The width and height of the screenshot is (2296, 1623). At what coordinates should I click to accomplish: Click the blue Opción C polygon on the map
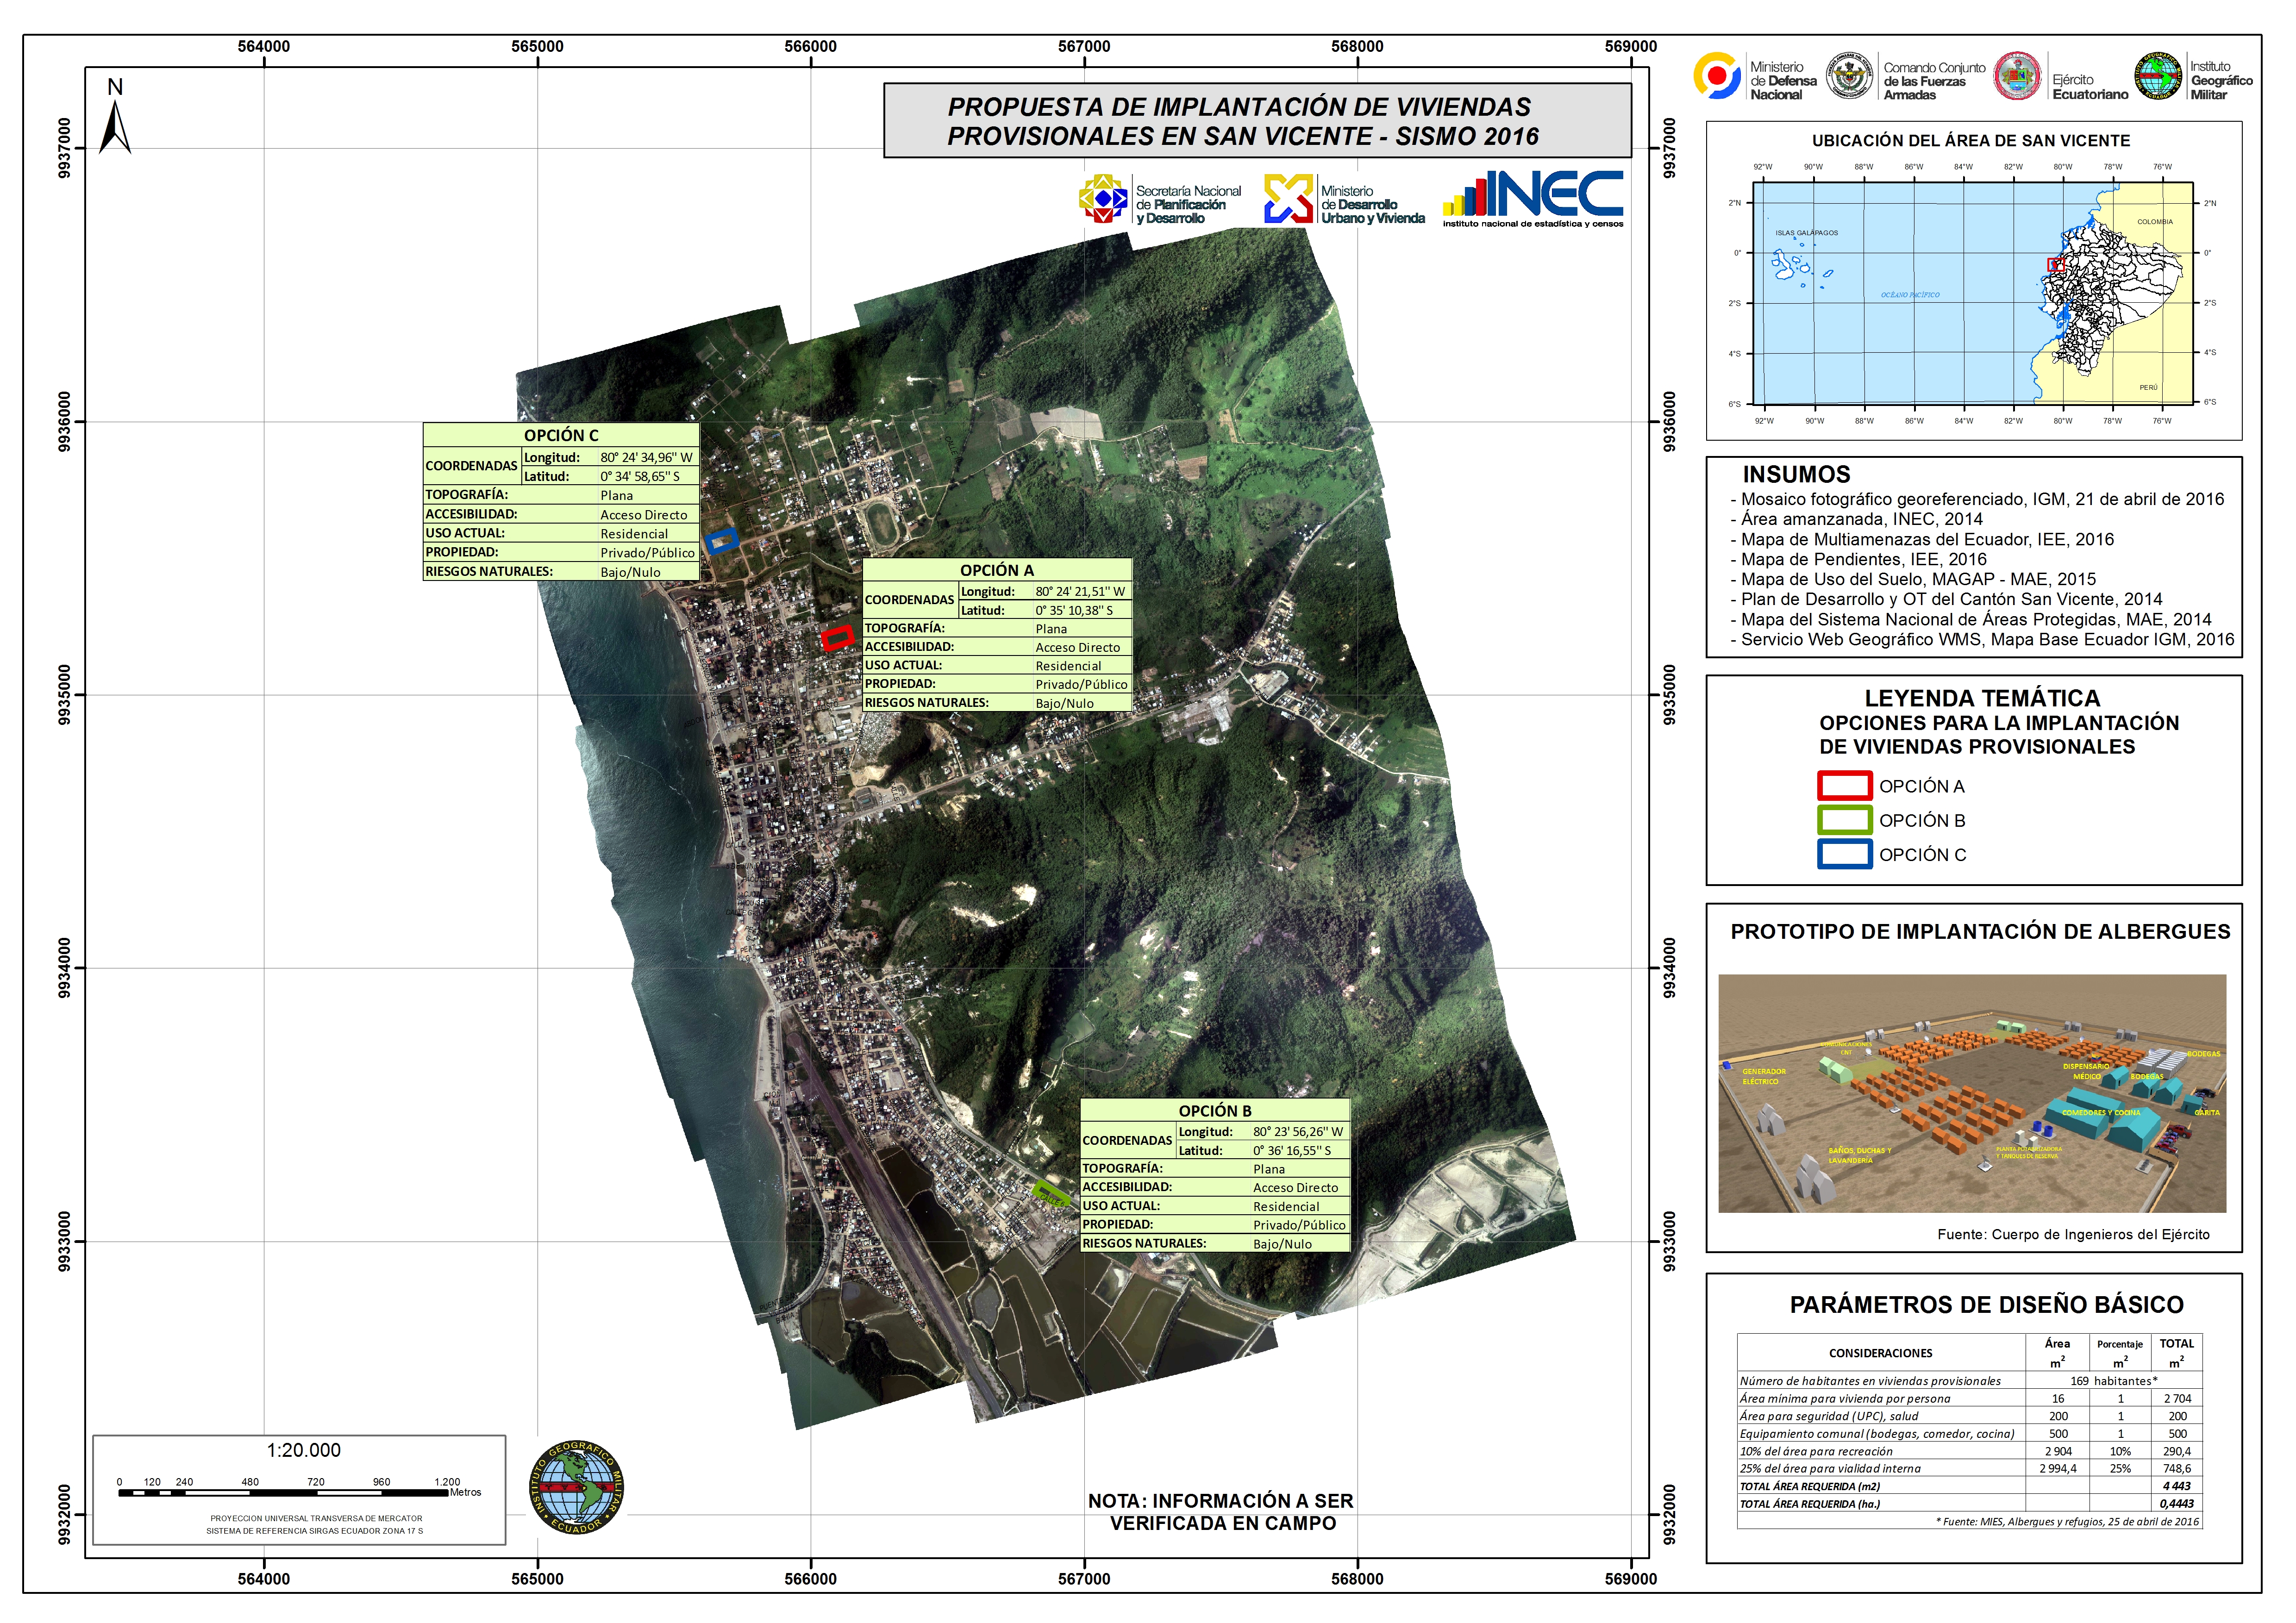click(721, 541)
